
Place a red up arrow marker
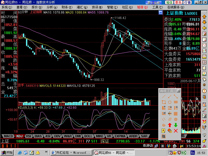170,125
